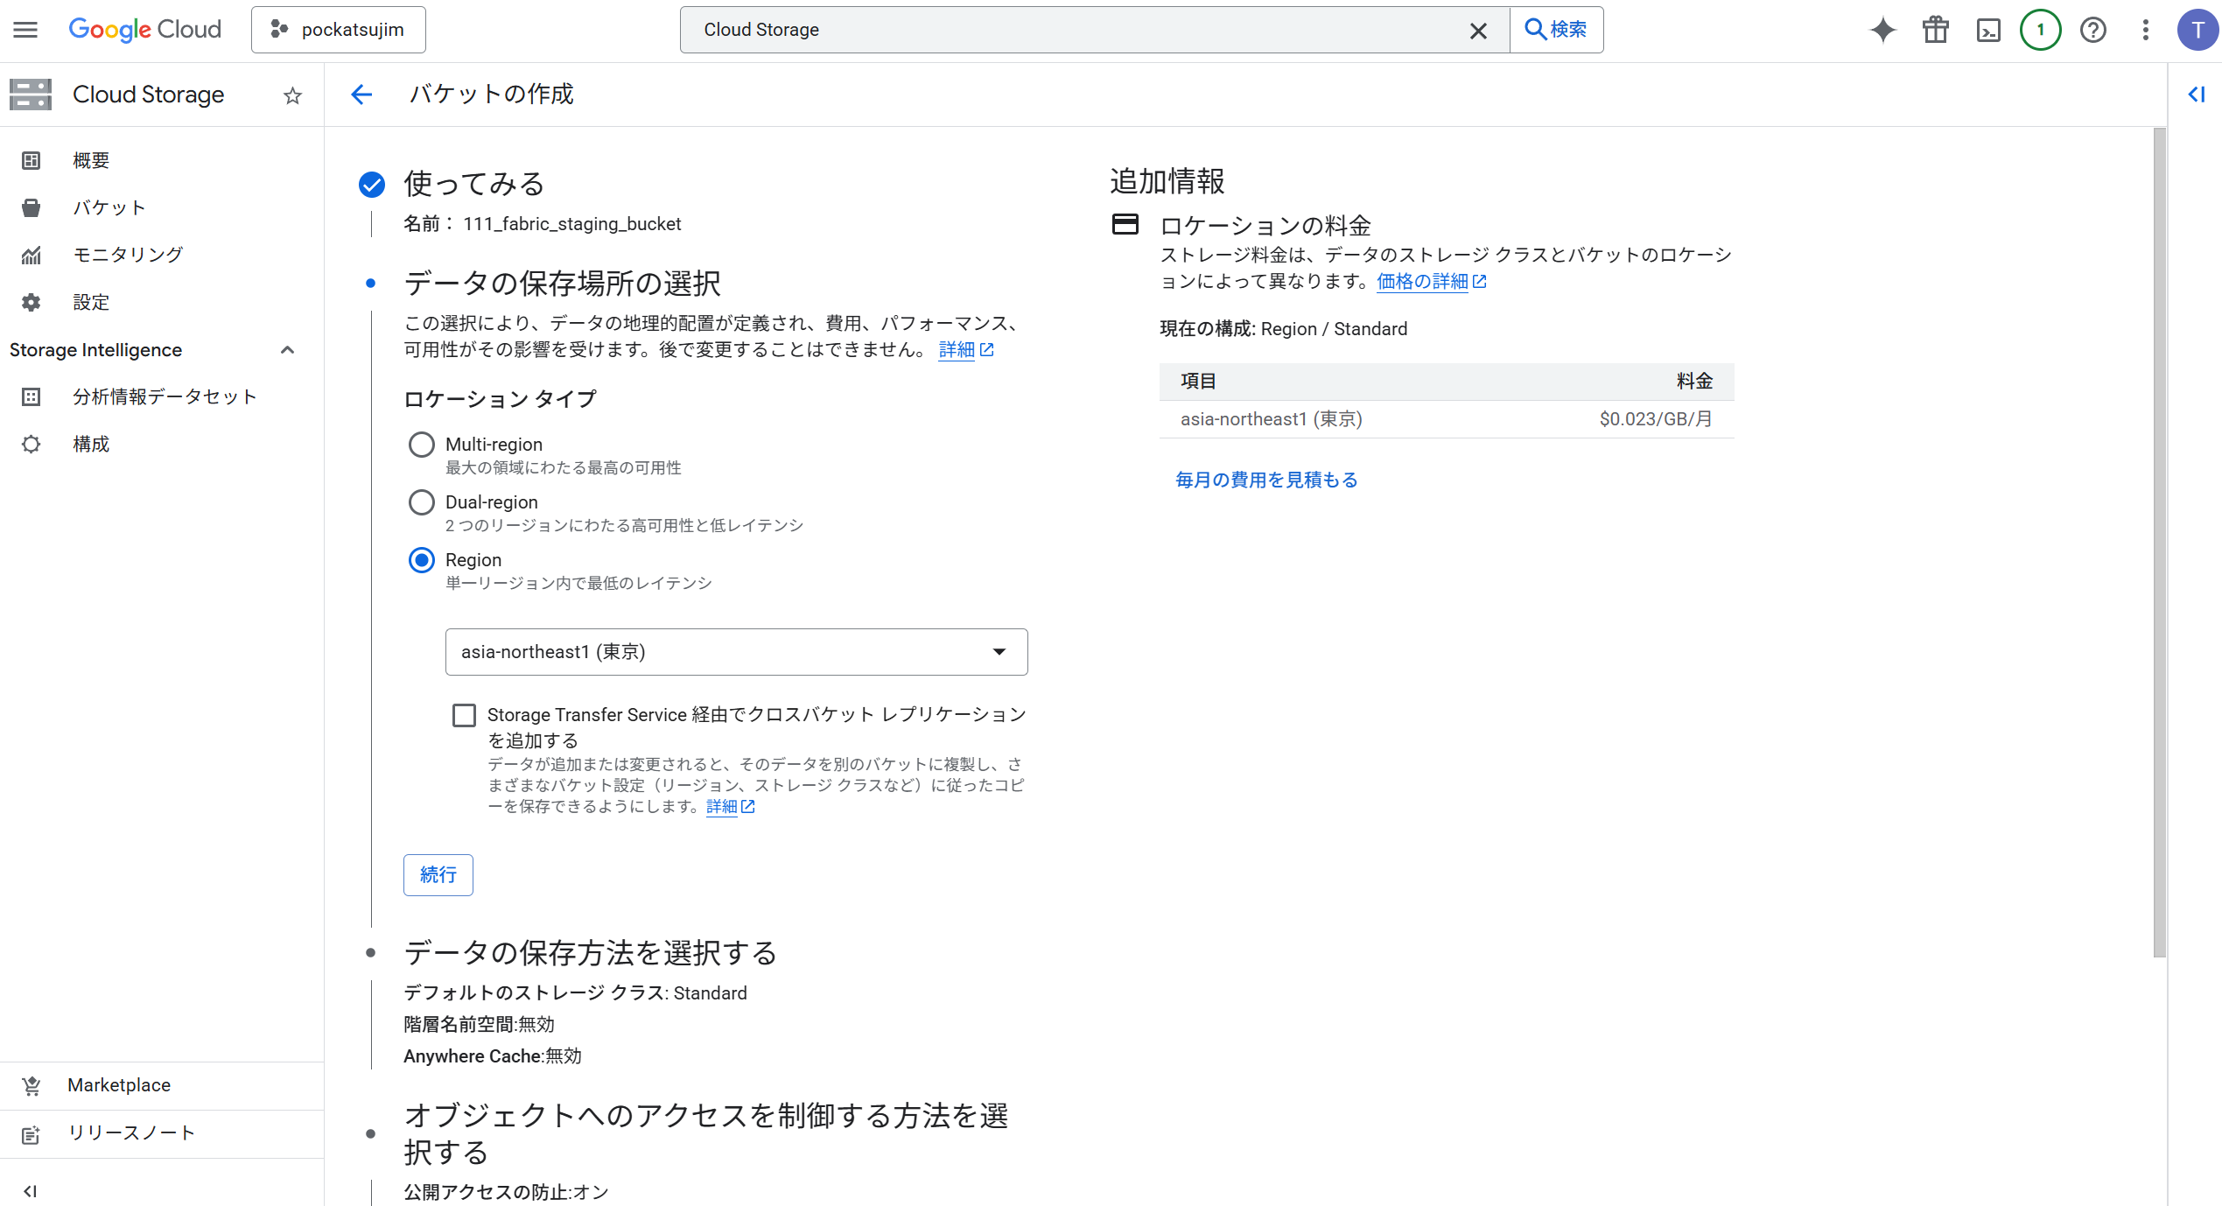Open the asia-northeast1 (東京) region dropdown

tap(736, 652)
